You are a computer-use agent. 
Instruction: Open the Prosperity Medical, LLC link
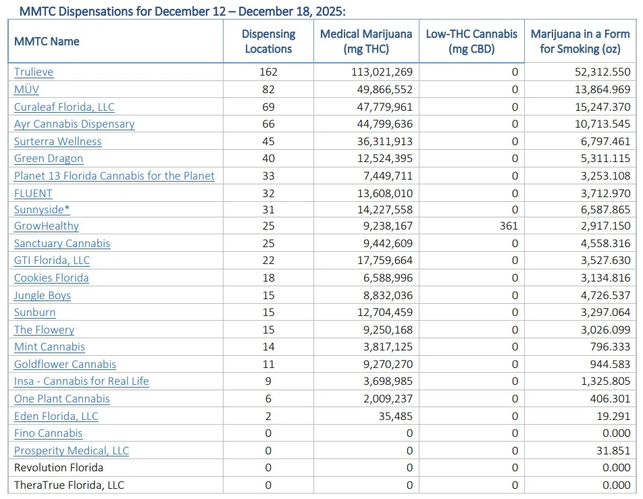point(72,450)
